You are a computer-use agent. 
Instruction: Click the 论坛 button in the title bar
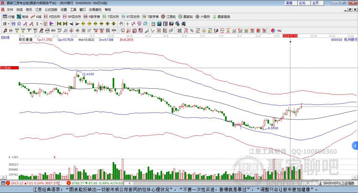coord(304,3)
